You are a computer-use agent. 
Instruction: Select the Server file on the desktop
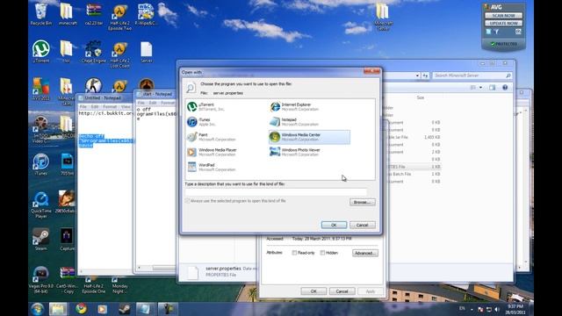coord(147,52)
